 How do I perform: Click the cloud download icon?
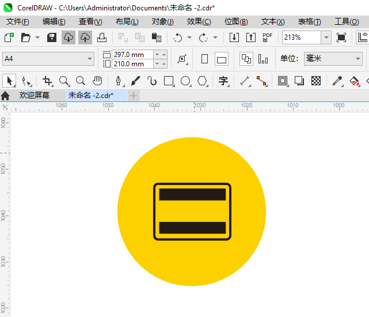[69, 37]
